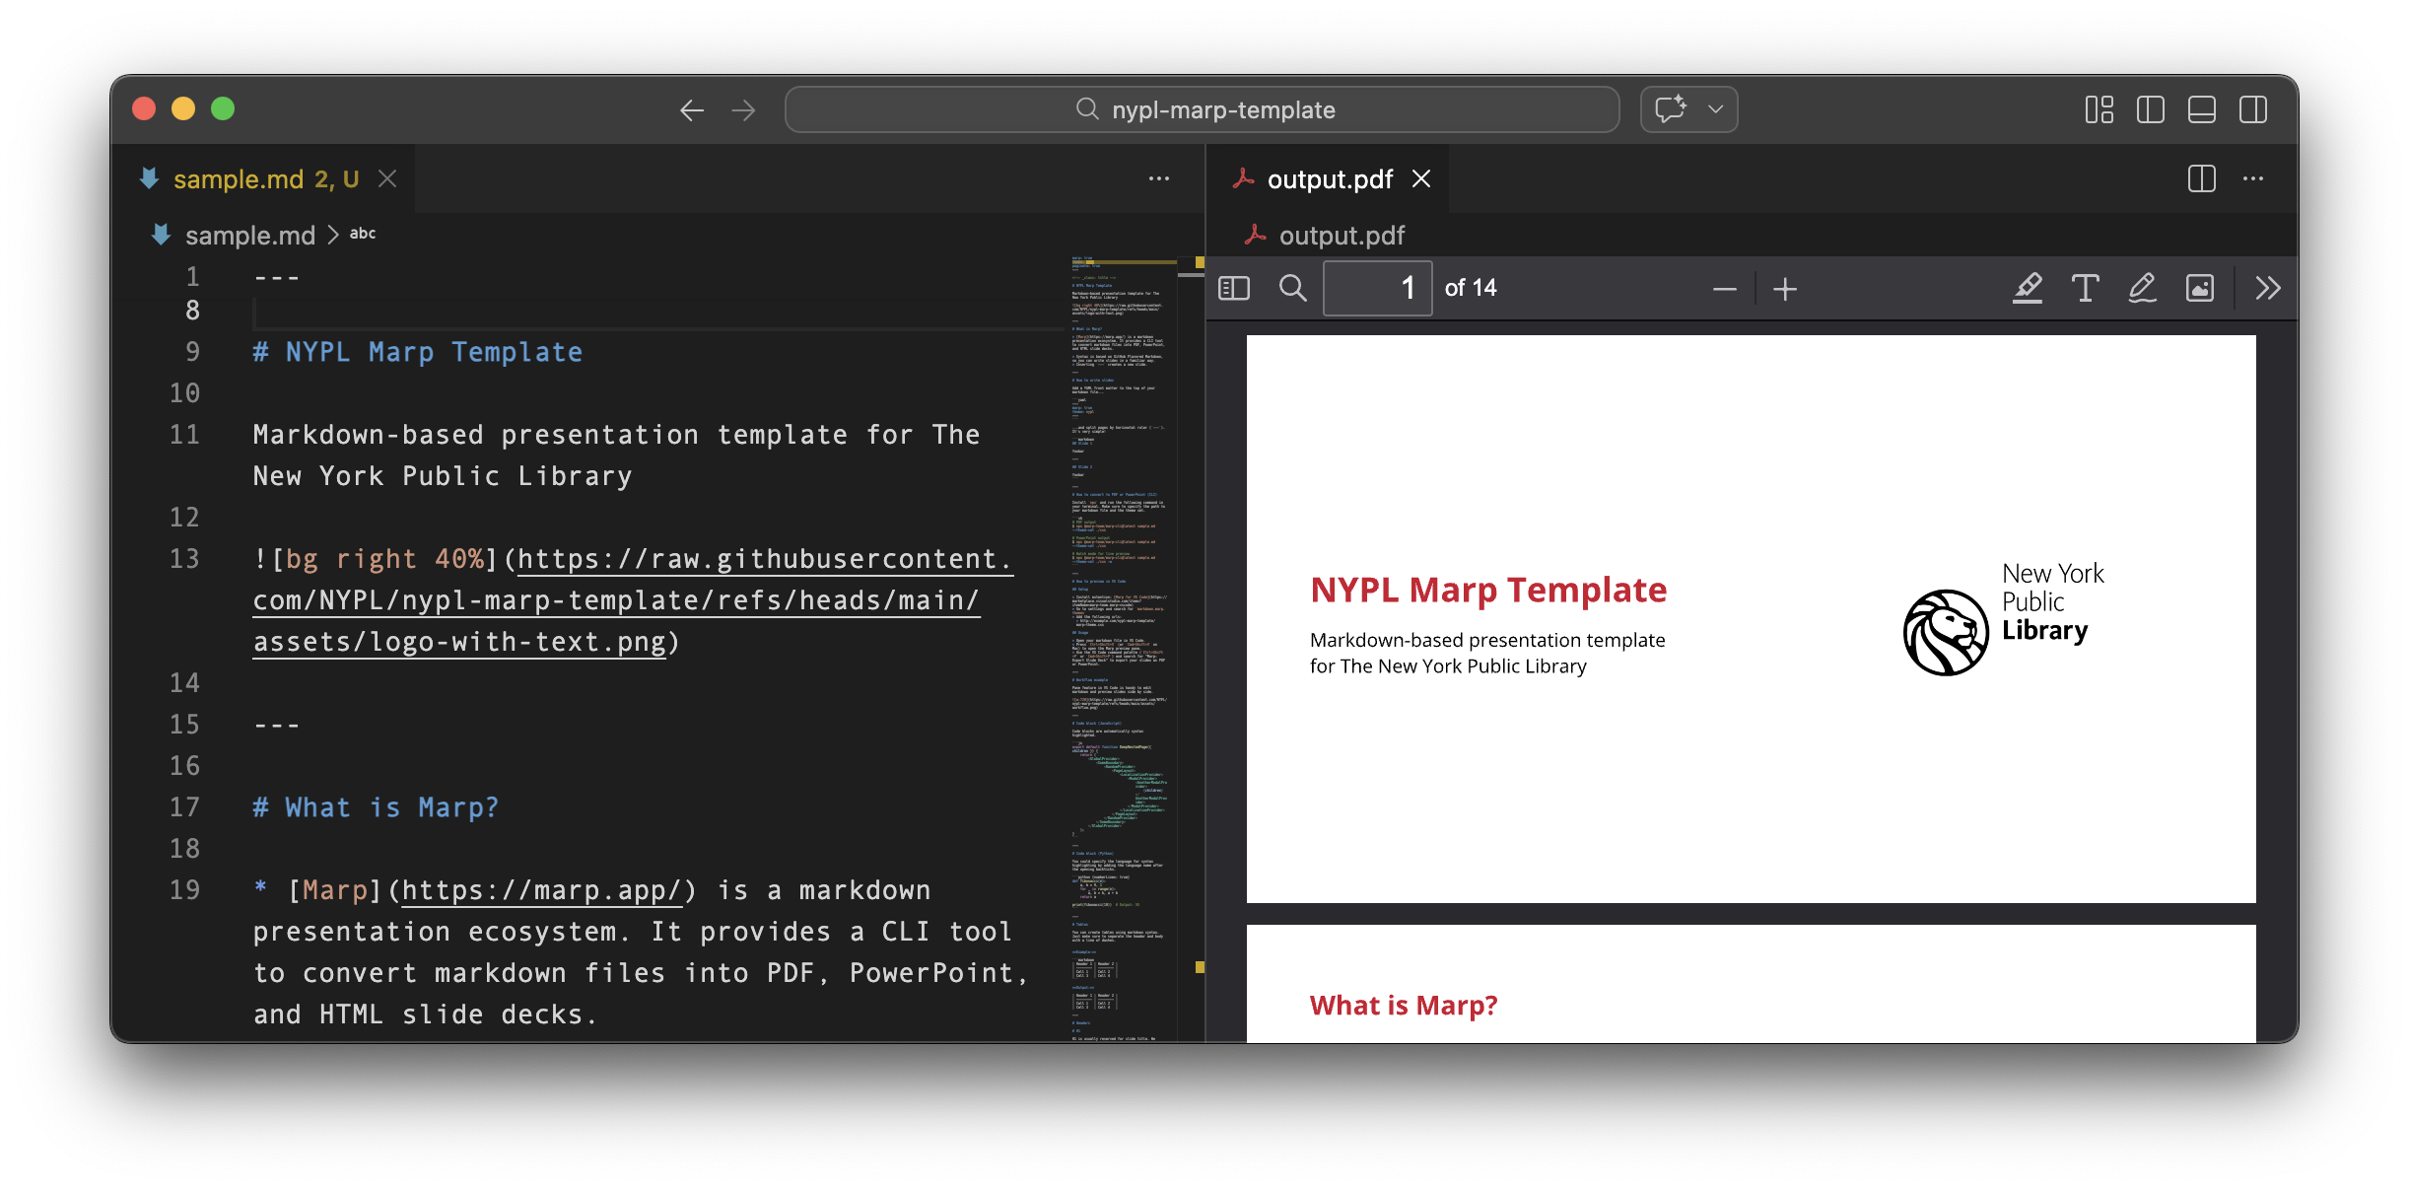Open editor more actions for sample.md
Screen dimensions: 2409x1189
pyautogui.click(x=1159, y=178)
